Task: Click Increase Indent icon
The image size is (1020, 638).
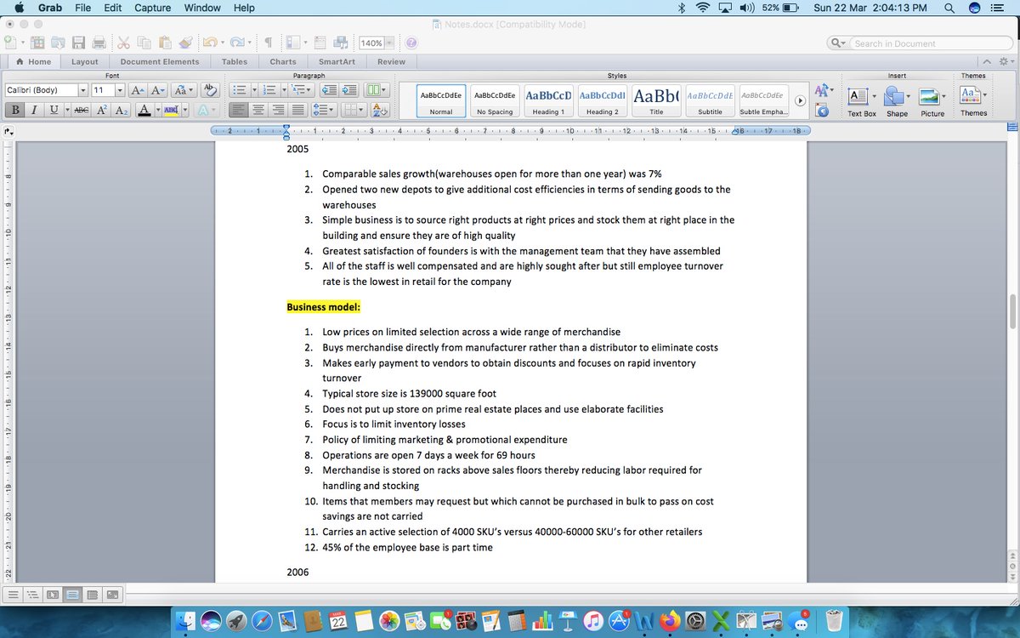Action: point(348,90)
